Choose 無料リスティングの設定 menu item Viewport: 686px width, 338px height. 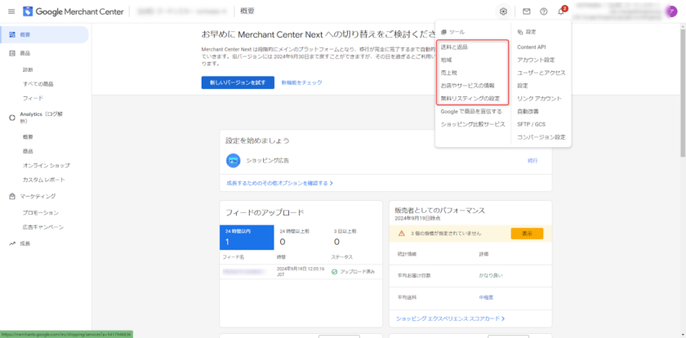[x=470, y=98]
